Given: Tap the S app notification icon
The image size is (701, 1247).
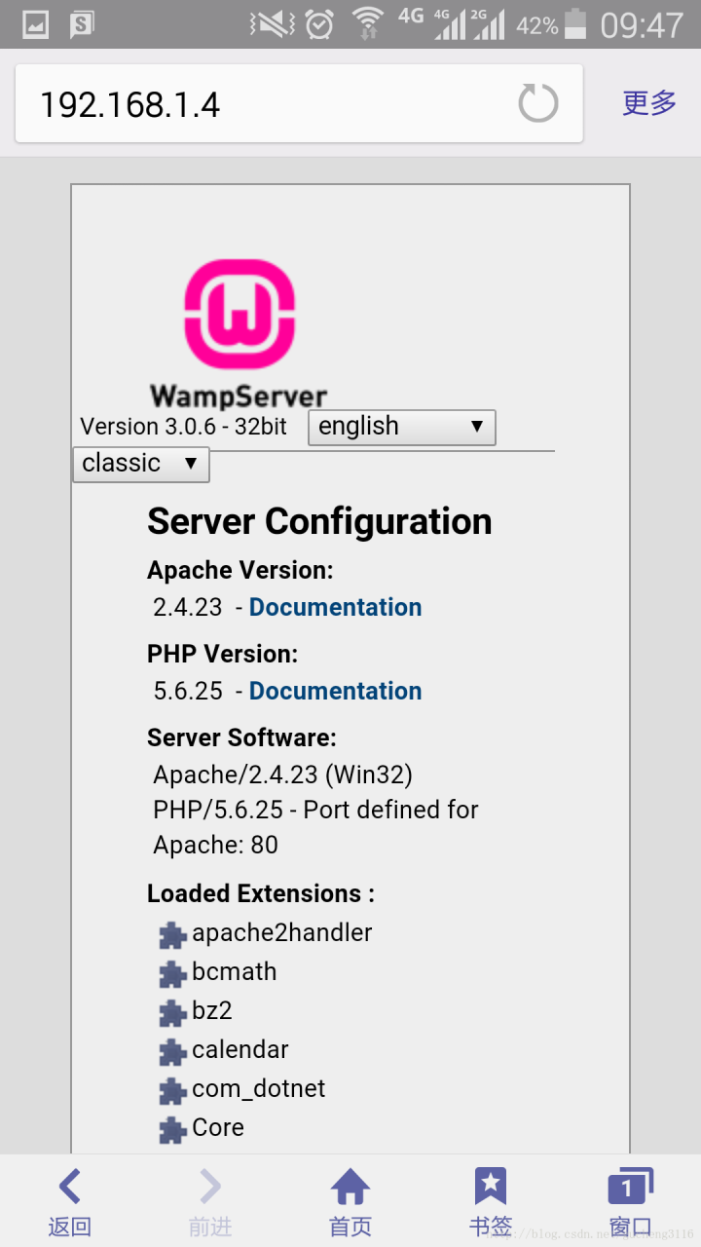Looking at the screenshot, I should tap(84, 24).
